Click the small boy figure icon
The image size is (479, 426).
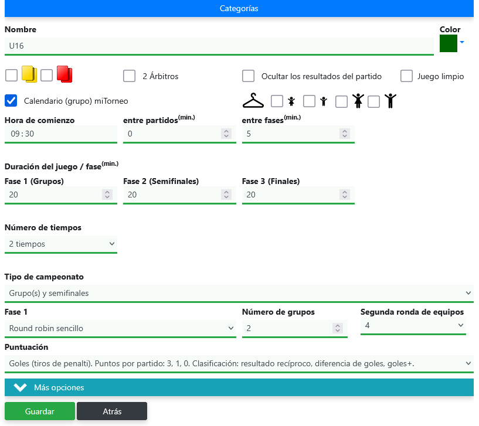coord(323,101)
